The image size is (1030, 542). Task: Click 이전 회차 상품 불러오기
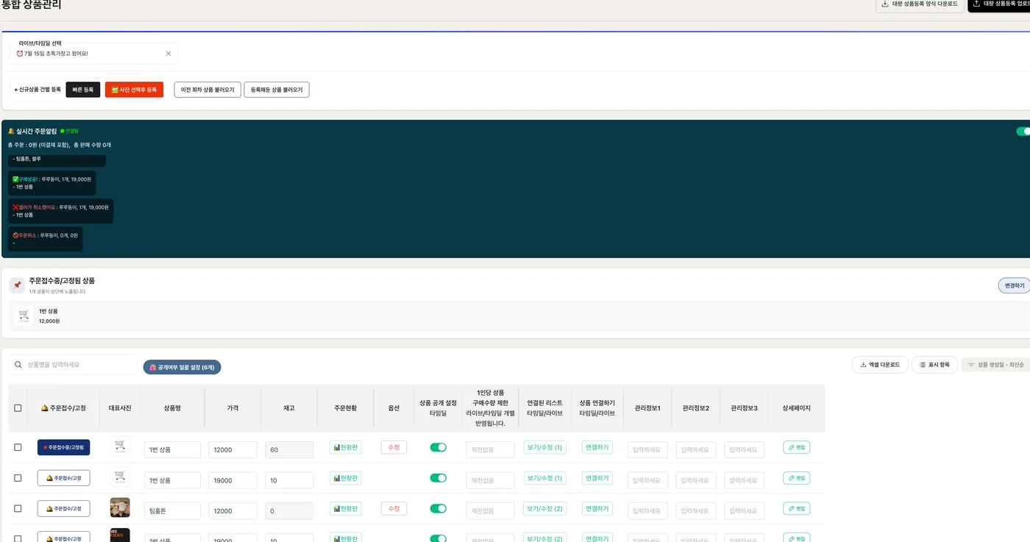(x=207, y=90)
